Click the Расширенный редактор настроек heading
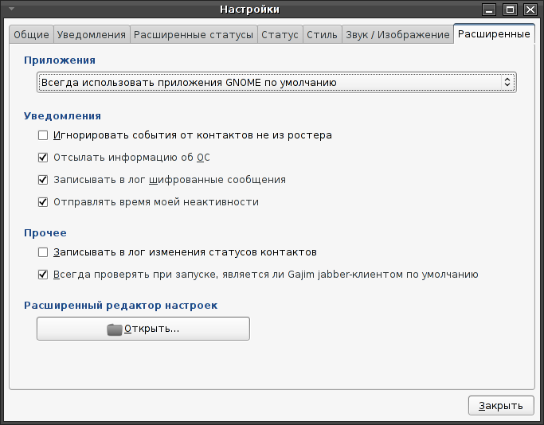 (121, 306)
